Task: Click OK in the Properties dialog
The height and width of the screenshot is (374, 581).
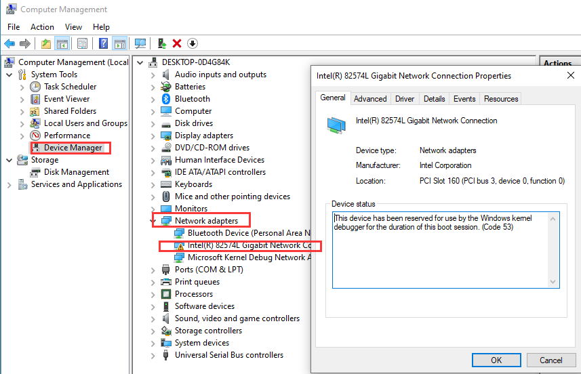Action: coord(496,360)
